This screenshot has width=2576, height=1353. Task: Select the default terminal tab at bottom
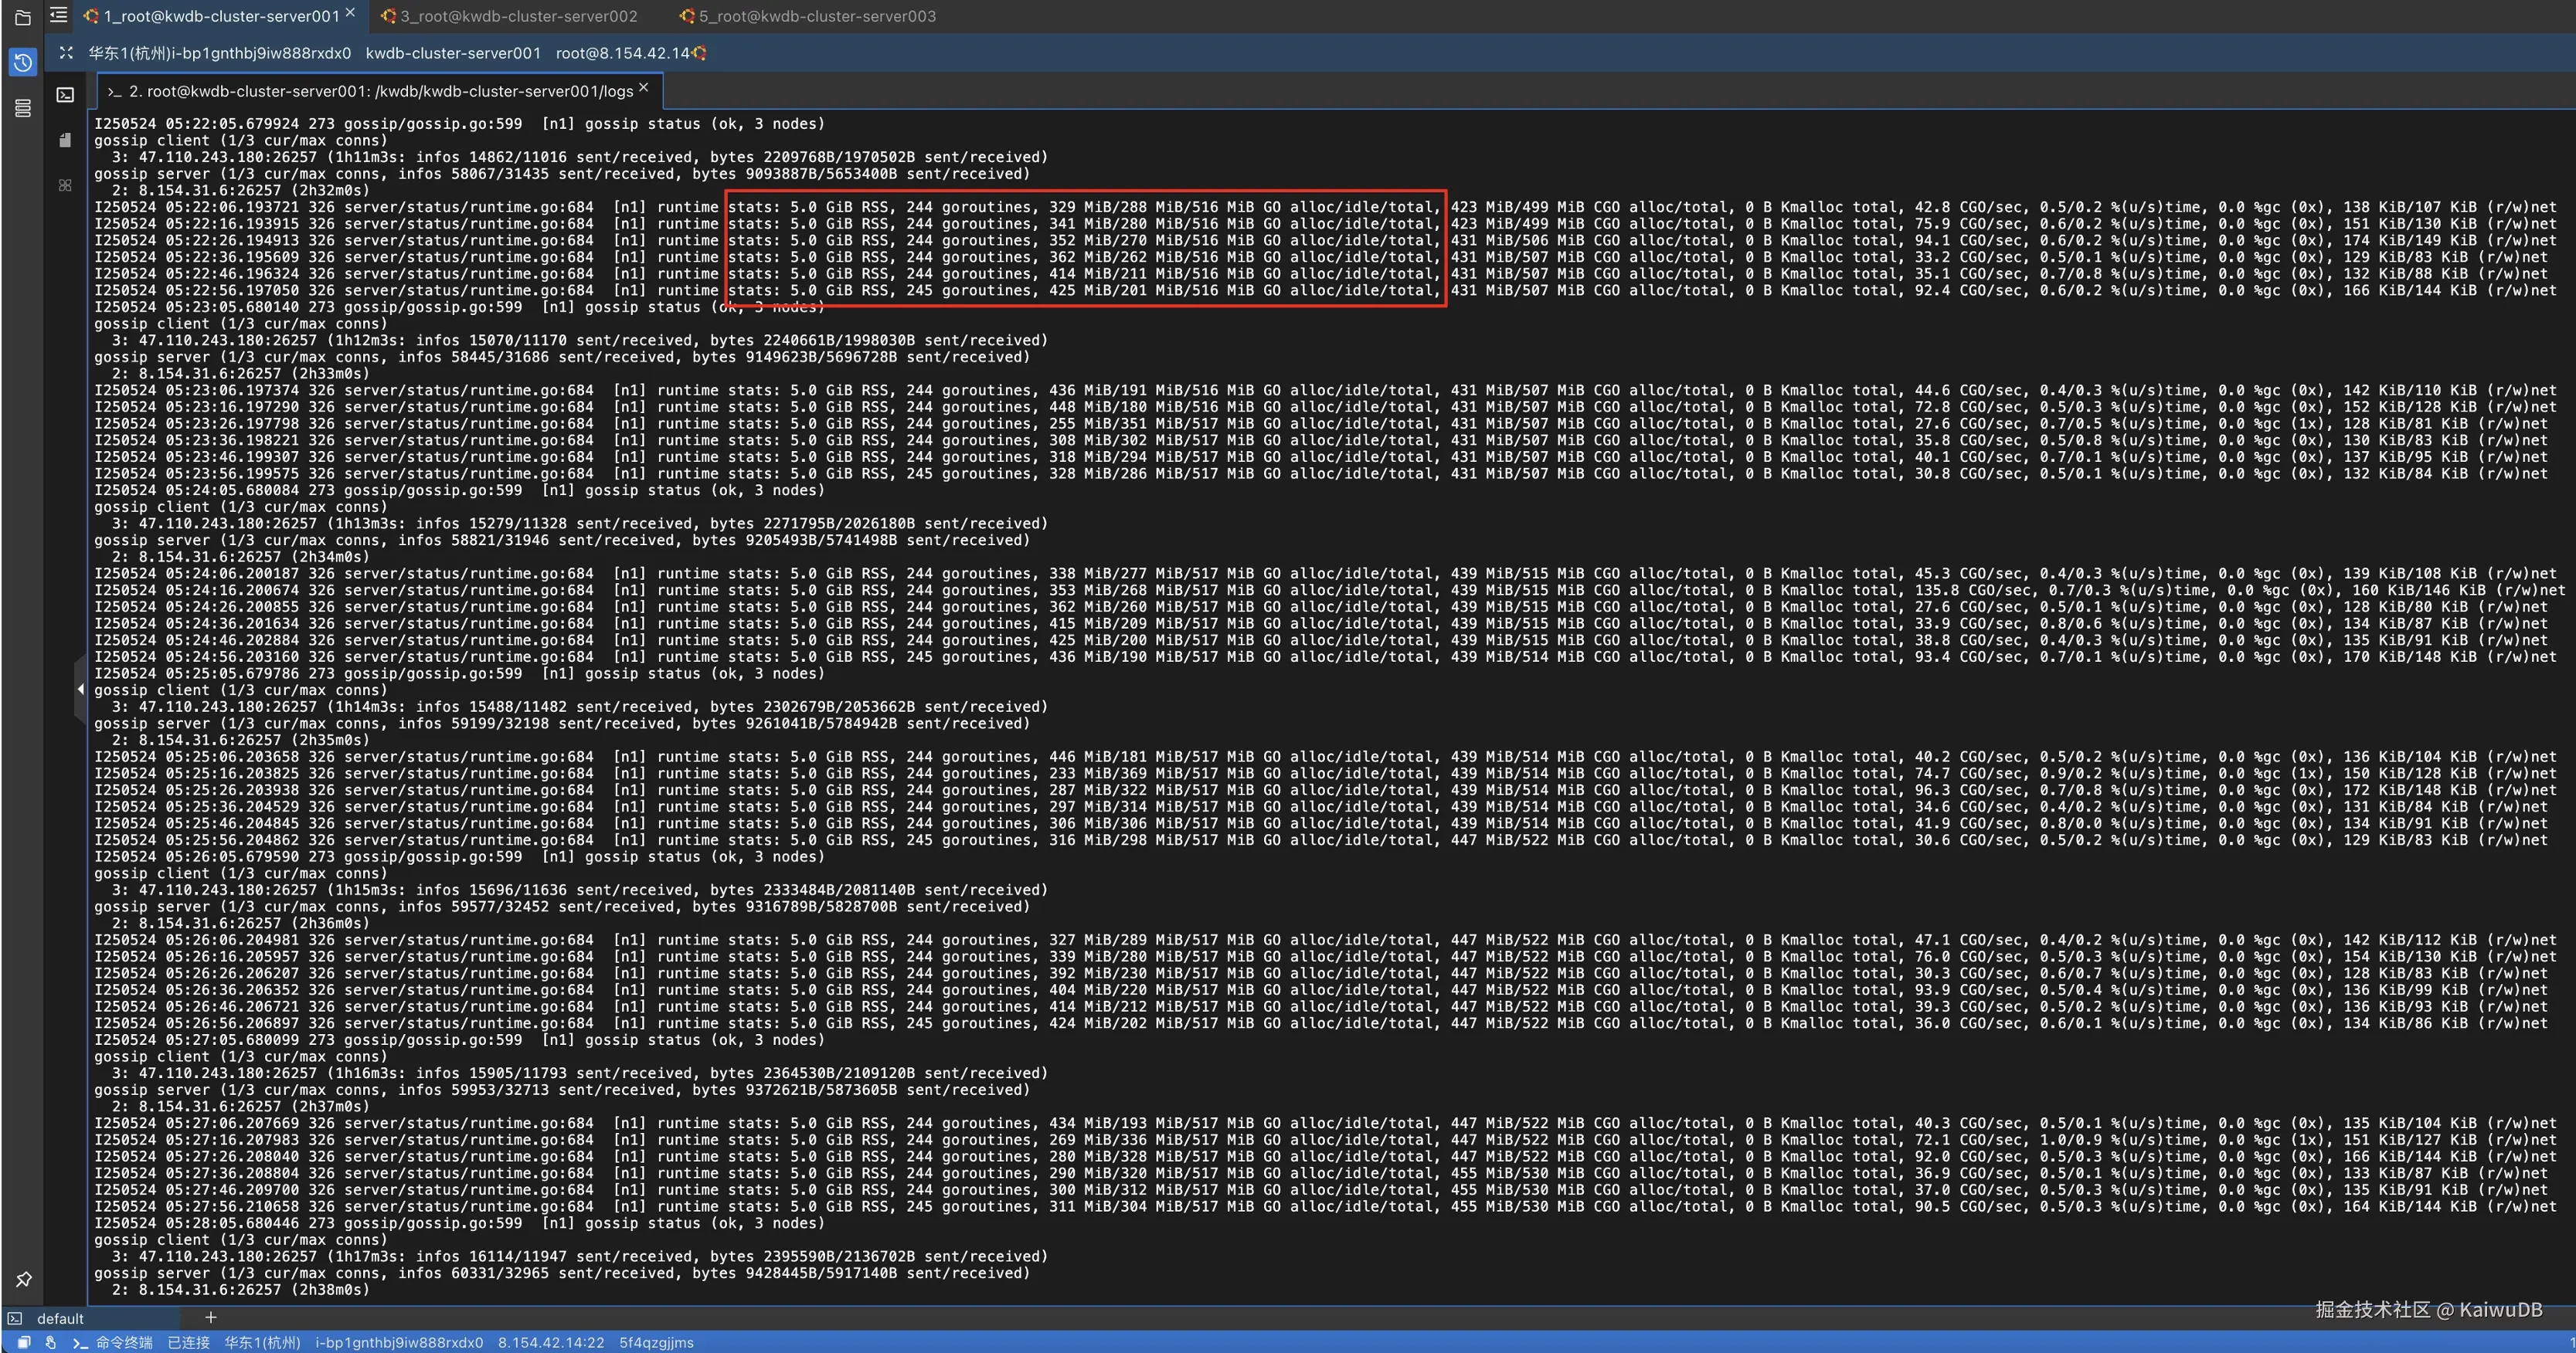pos(60,1318)
